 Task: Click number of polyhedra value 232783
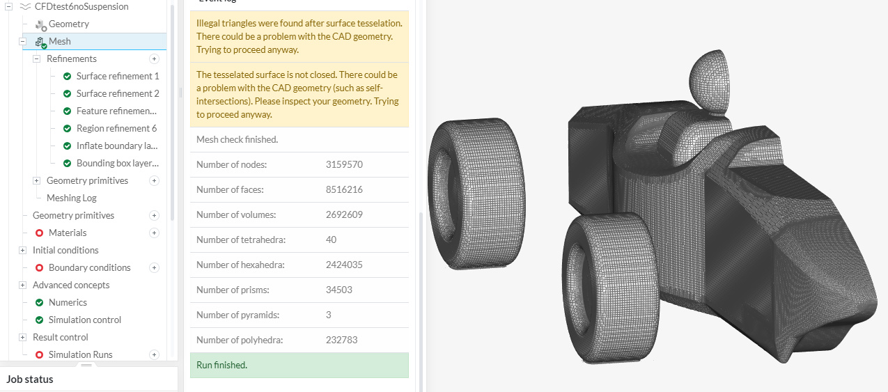point(341,340)
